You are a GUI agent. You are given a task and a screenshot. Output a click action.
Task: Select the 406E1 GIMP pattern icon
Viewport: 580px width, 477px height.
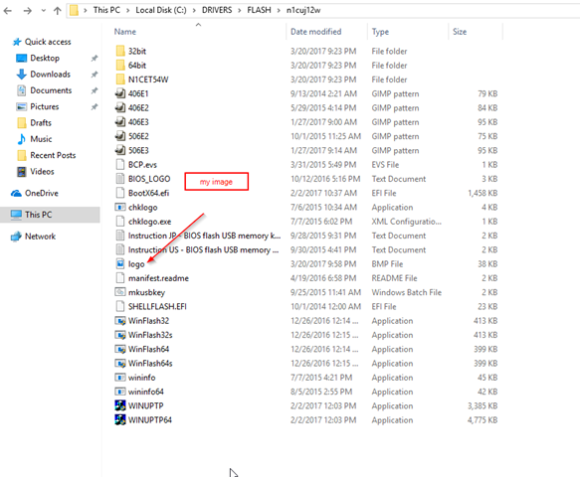click(120, 93)
